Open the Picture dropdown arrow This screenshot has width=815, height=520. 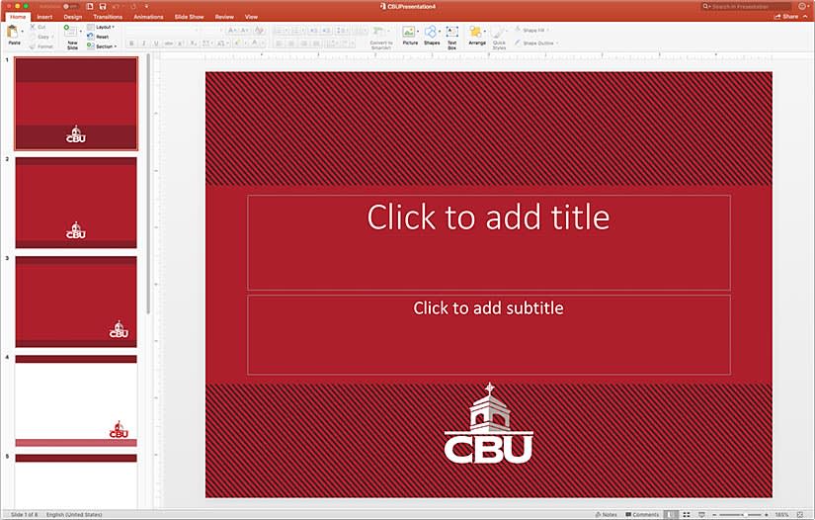418,32
